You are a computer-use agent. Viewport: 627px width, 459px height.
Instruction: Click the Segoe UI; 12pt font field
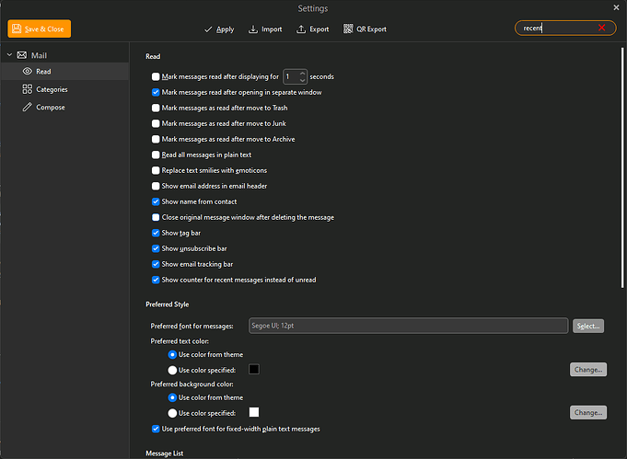click(408, 326)
